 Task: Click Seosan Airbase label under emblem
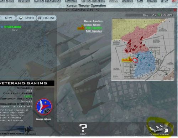[x=43, y=120]
